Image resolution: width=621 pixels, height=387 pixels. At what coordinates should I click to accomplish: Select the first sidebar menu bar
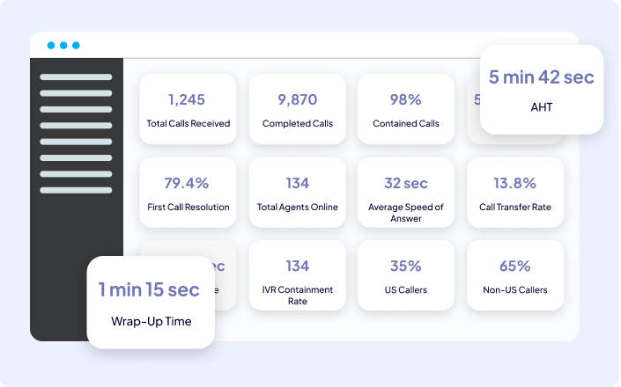point(76,77)
